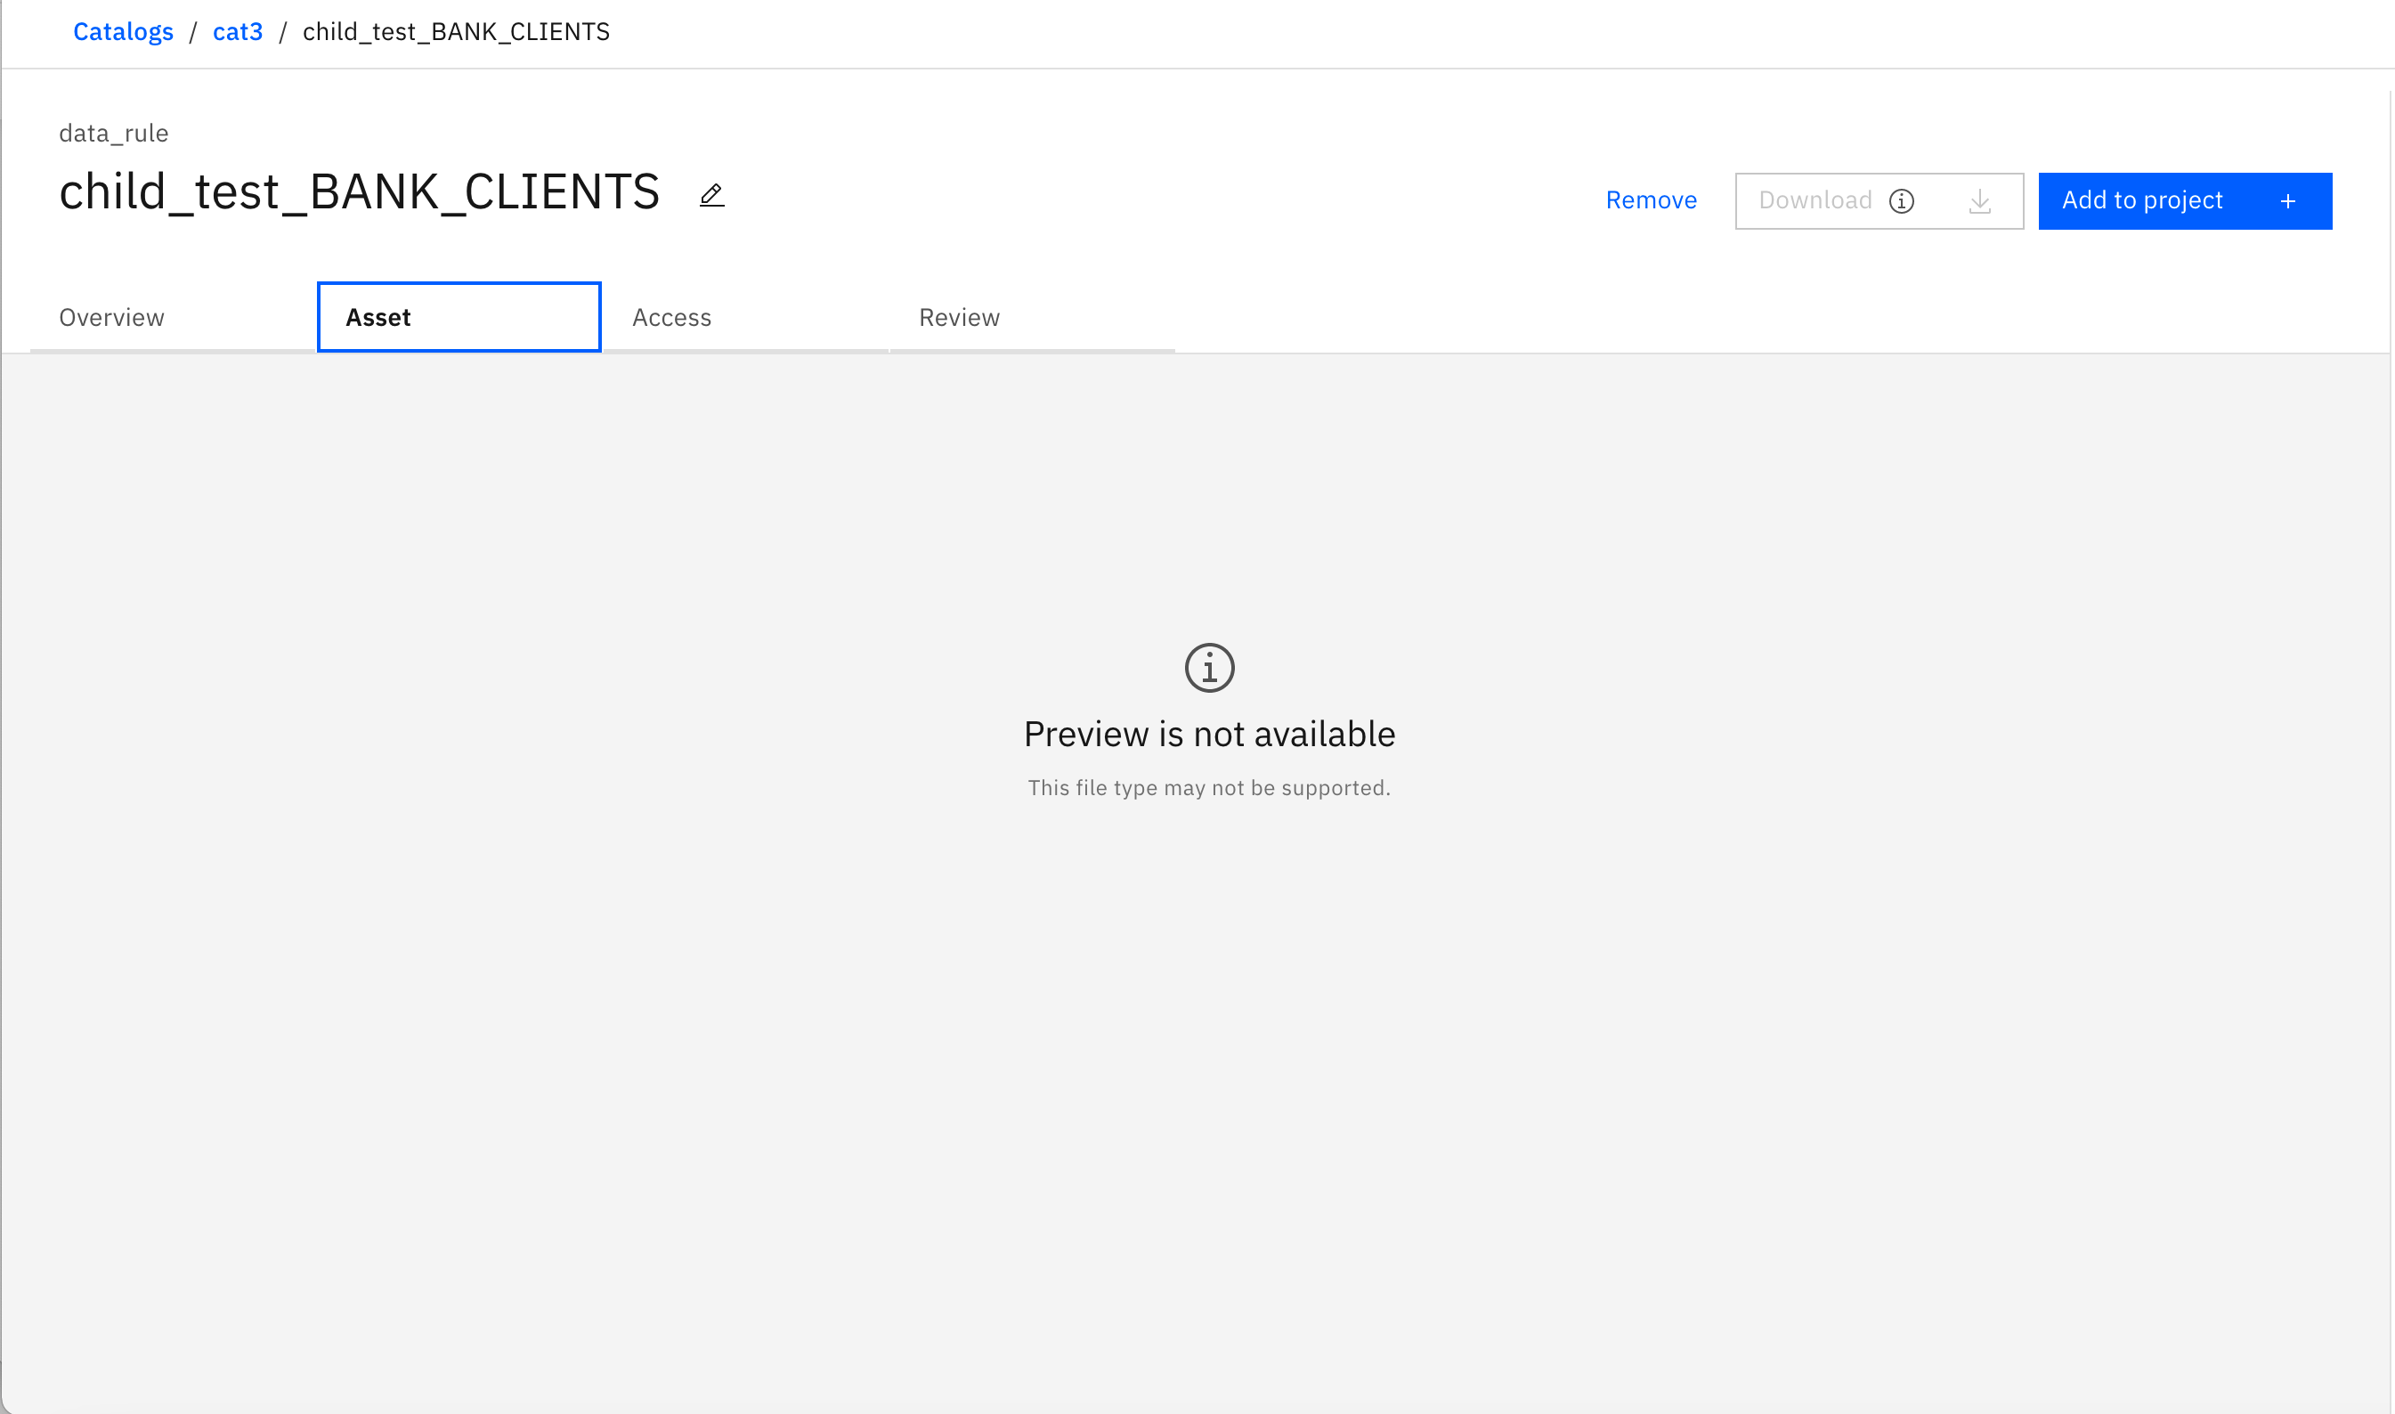The image size is (2395, 1414).
Task: Click the Remove link
Action: (x=1650, y=200)
